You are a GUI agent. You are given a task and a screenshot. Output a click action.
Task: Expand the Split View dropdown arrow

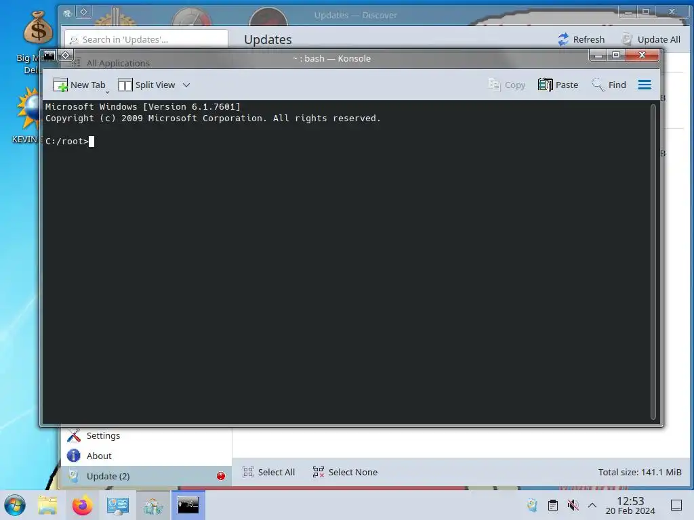coord(186,85)
